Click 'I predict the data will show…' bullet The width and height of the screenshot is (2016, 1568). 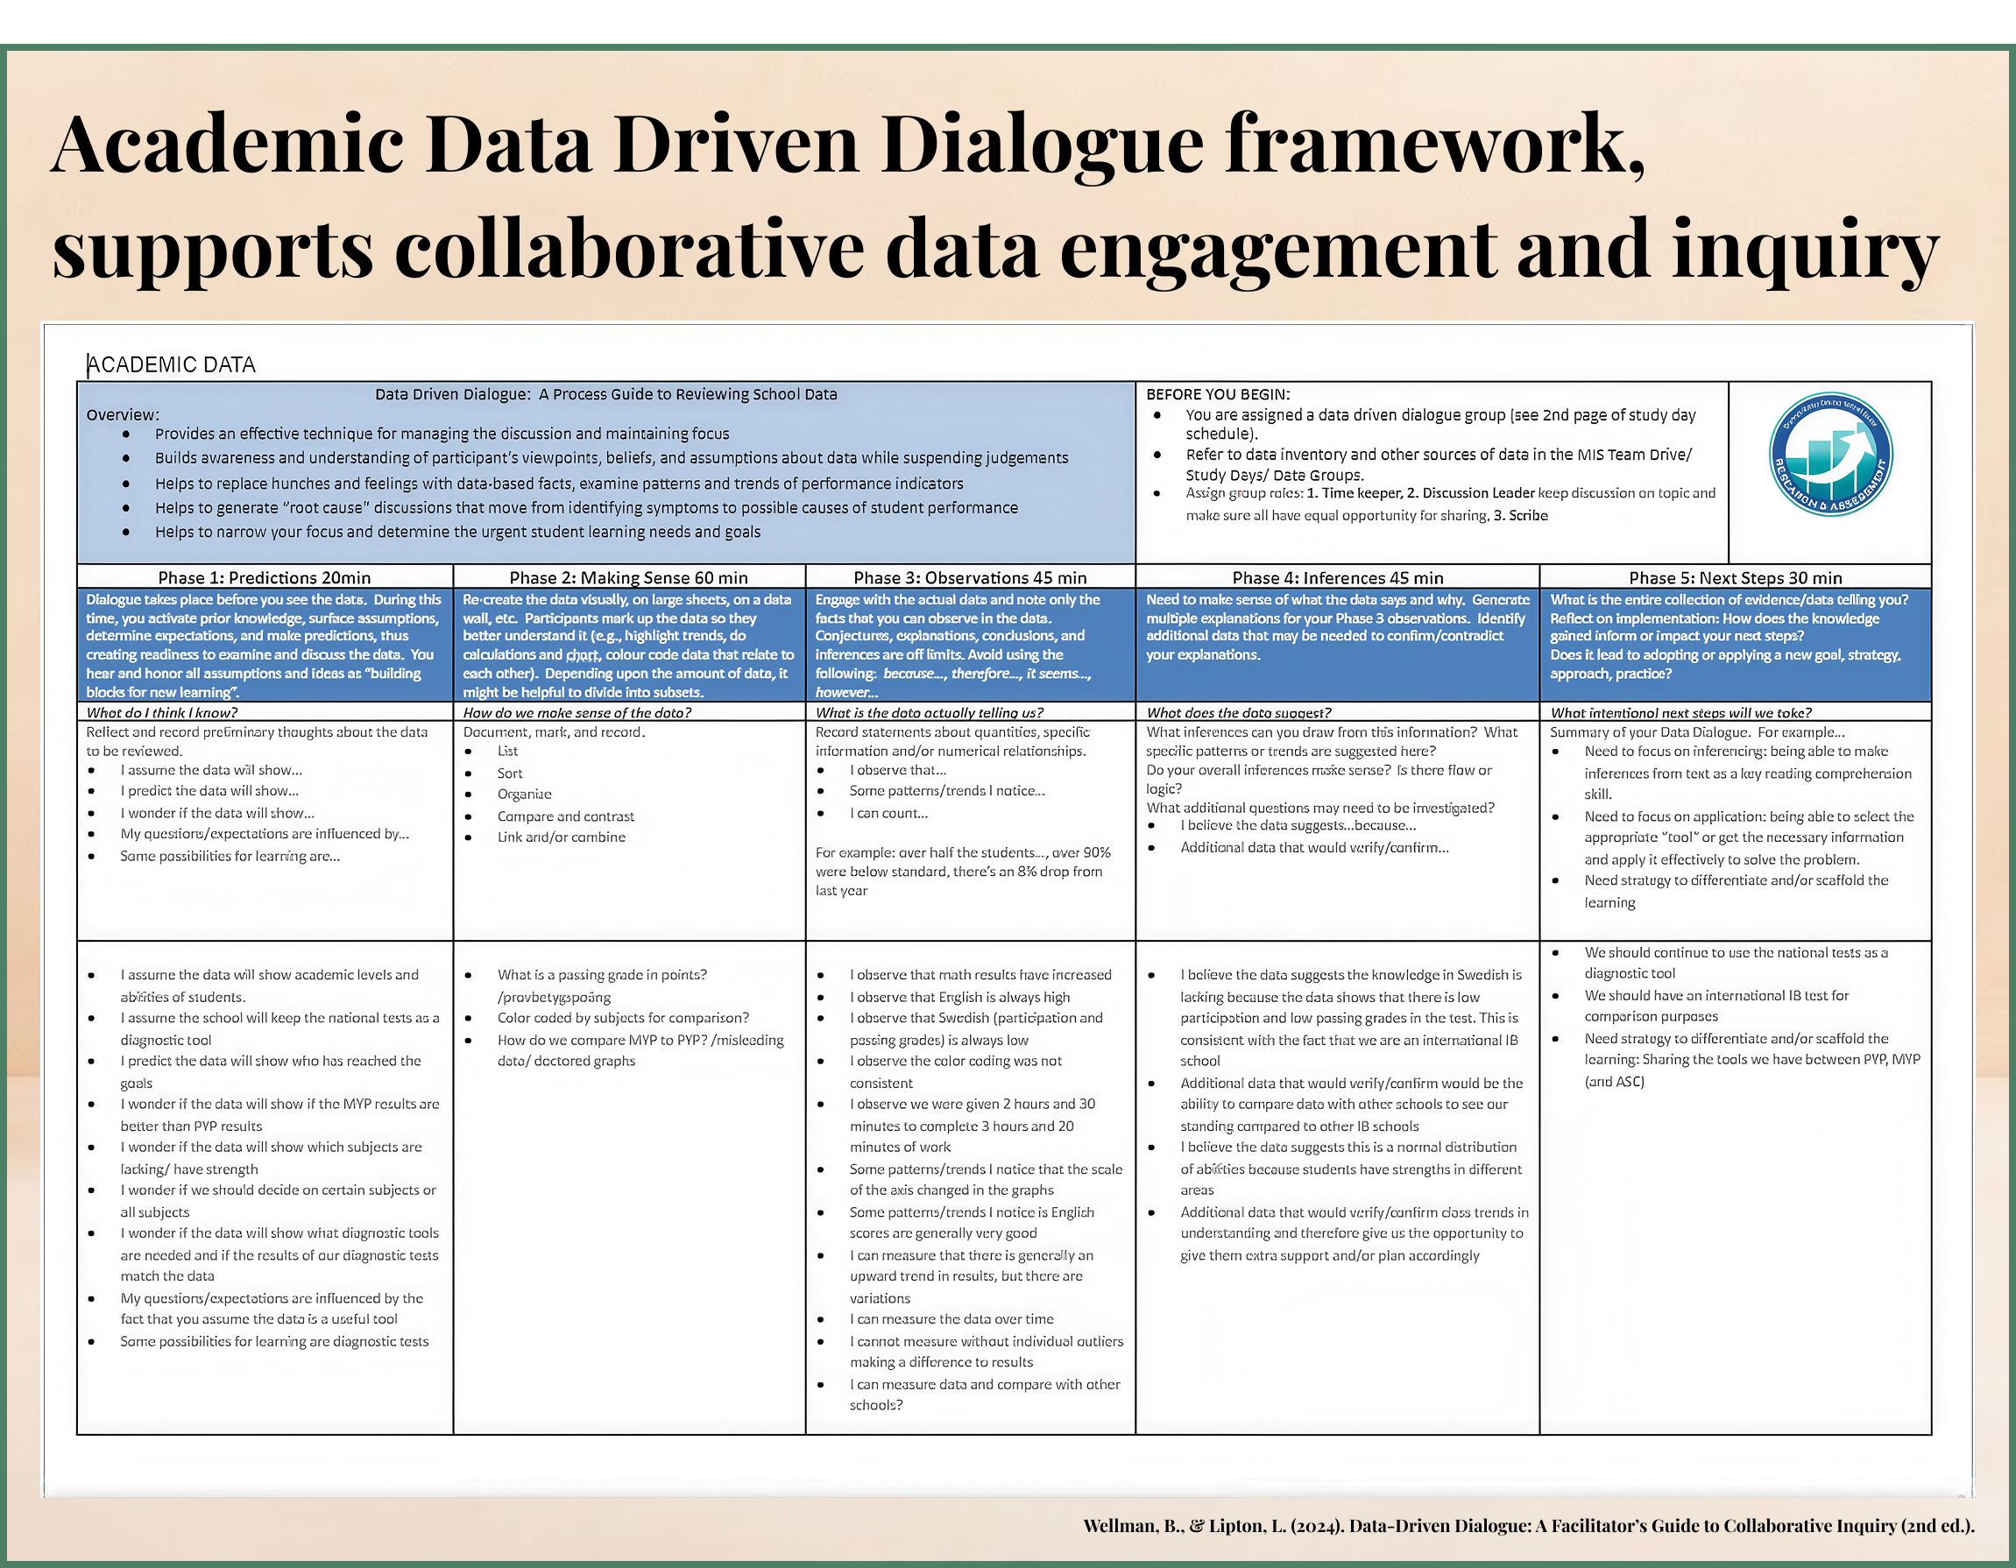pos(209,791)
